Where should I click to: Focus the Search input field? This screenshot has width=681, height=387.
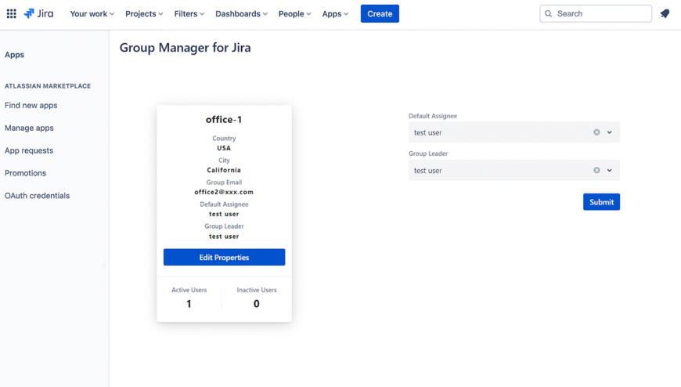(596, 13)
